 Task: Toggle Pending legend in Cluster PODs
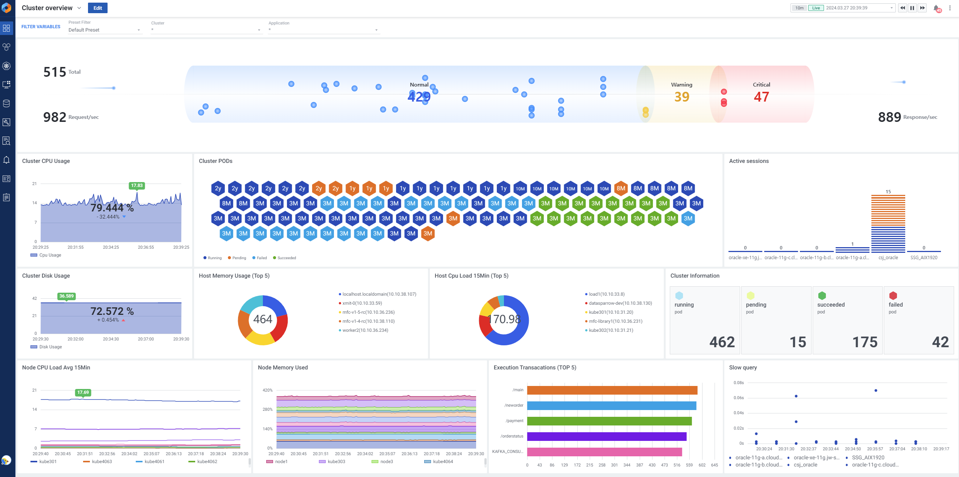(237, 258)
